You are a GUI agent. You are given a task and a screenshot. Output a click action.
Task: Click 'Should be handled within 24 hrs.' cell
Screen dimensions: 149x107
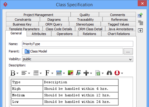[x=80, y=102]
